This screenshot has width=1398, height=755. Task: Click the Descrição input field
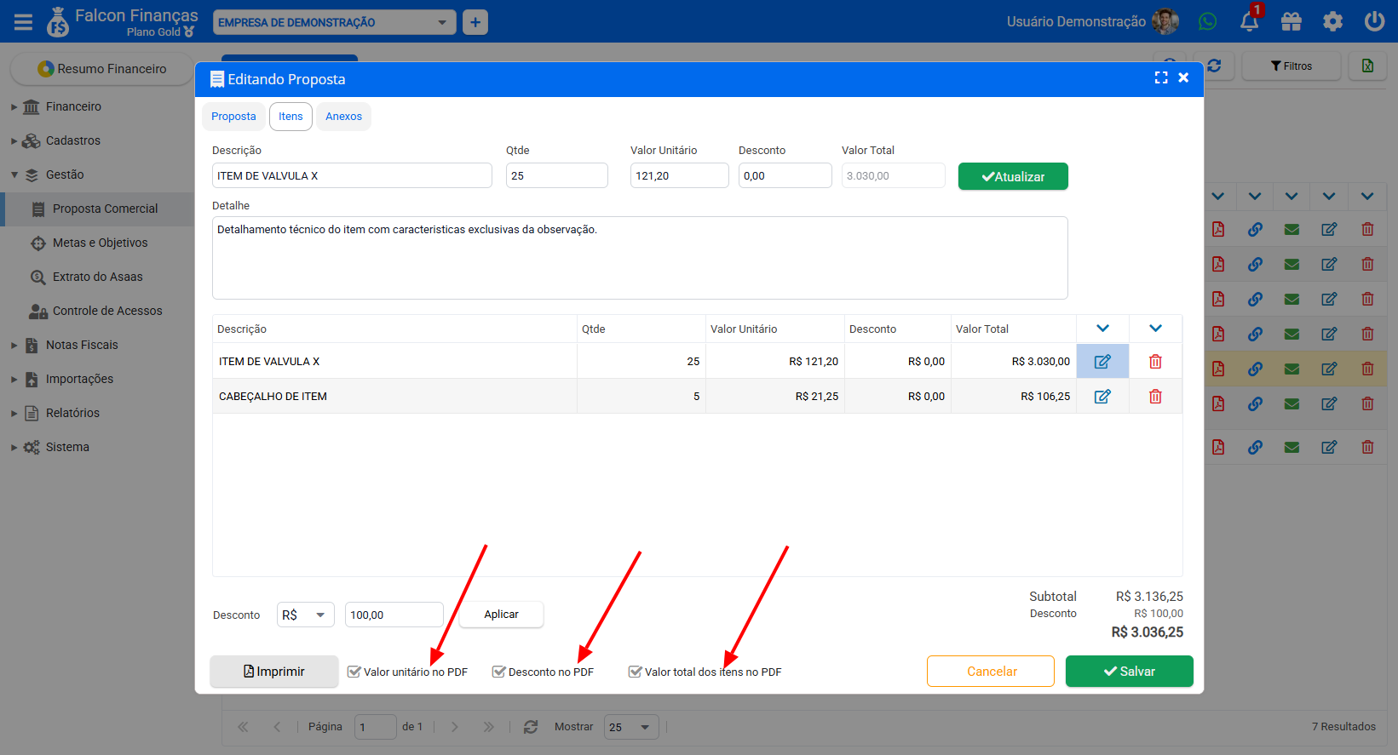click(x=352, y=175)
